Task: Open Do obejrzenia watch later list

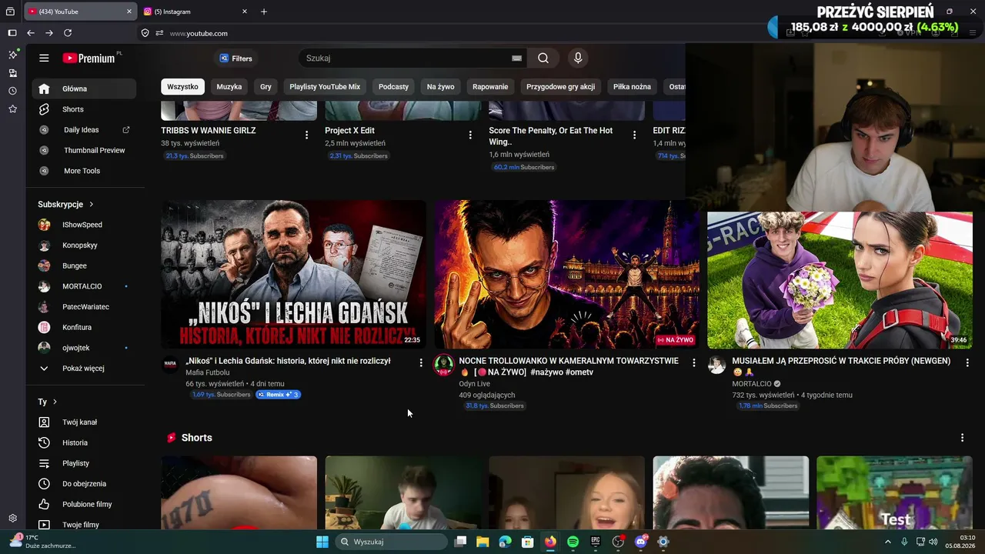Action: (x=84, y=484)
